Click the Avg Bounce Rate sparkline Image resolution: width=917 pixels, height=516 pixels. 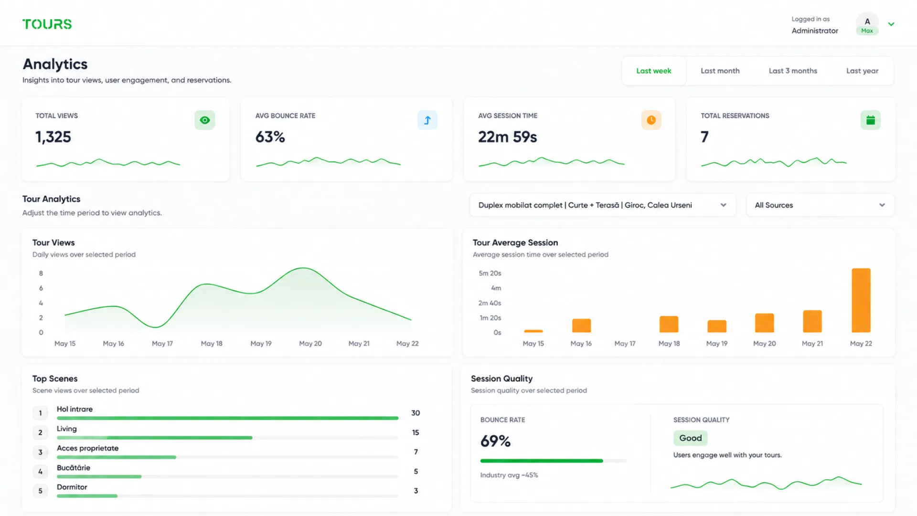[x=328, y=162]
